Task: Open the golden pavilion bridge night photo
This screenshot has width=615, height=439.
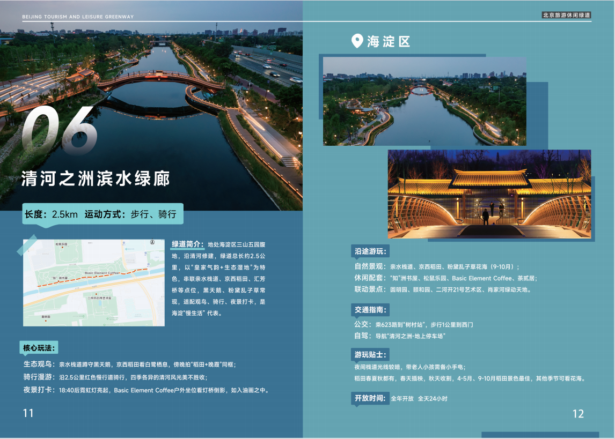Action: point(489,194)
